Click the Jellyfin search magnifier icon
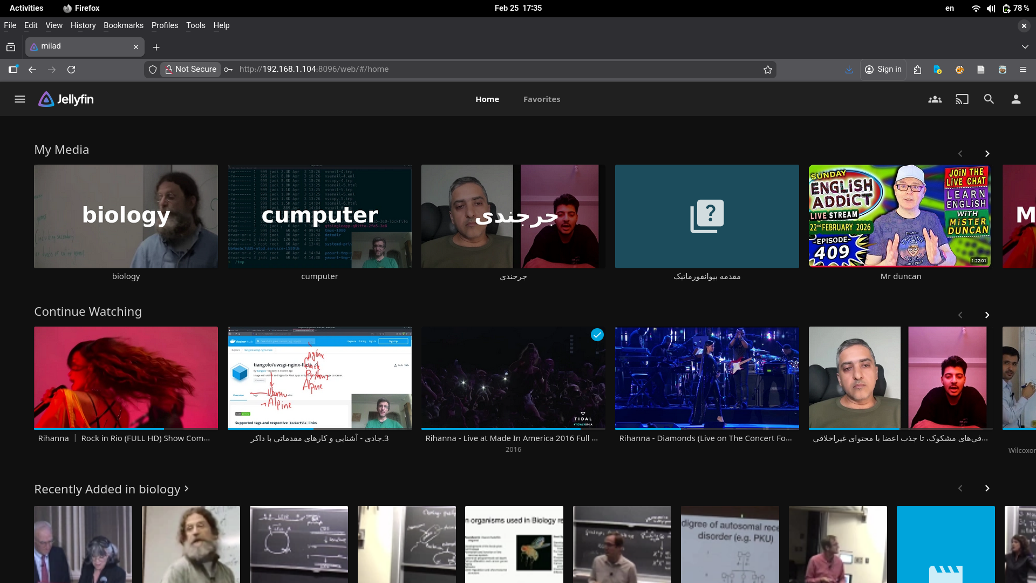 (989, 99)
